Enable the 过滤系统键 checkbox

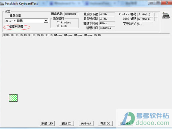pyautogui.click(x=6, y=26)
